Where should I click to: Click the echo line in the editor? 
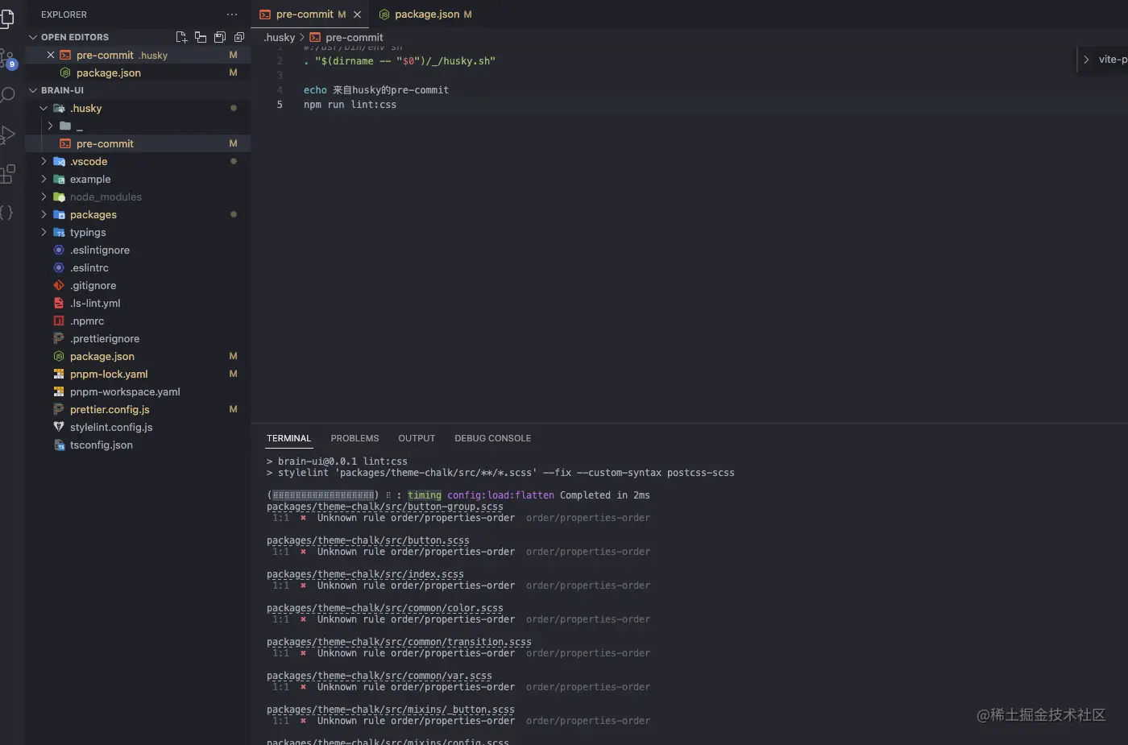376,90
